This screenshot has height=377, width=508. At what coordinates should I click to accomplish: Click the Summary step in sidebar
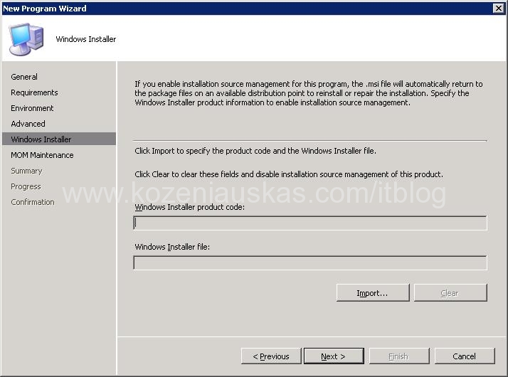pyautogui.click(x=26, y=171)
